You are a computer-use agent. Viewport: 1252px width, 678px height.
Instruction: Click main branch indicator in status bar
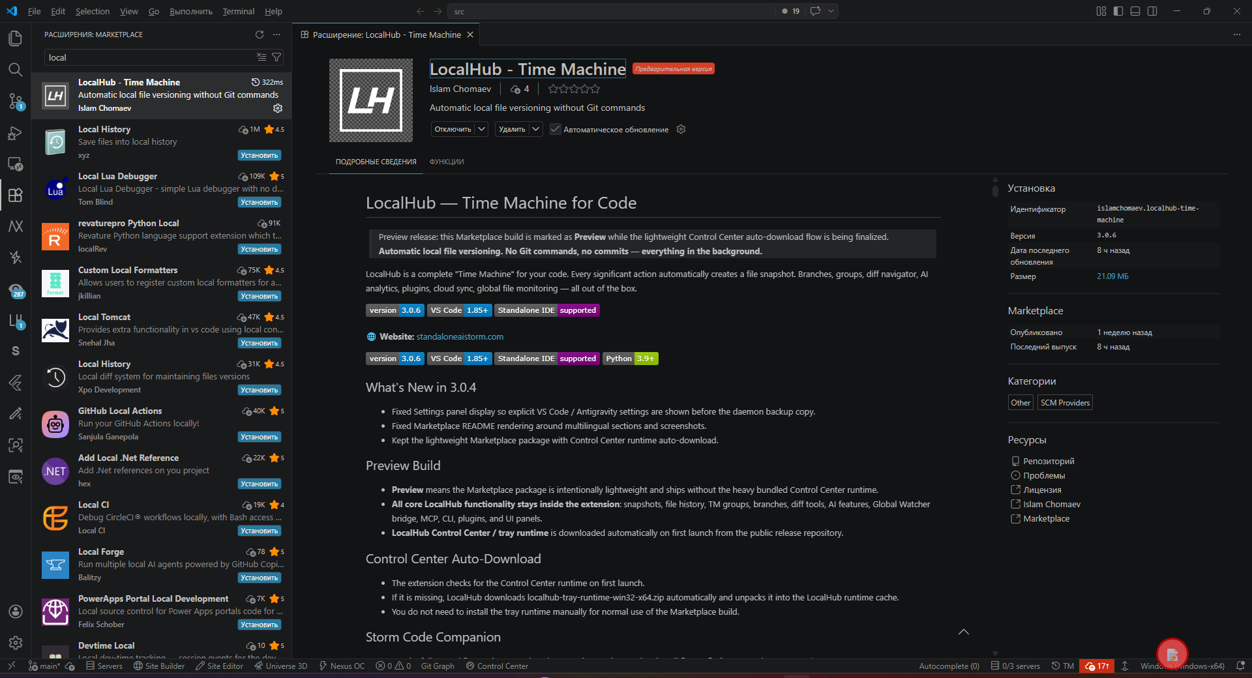(x=44, y=666)
